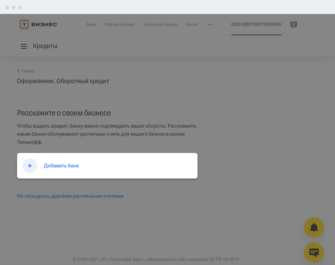The width and height of the screenshot is (335, 265).
Task: Open the Банк menu item
Action: (91, 24)
